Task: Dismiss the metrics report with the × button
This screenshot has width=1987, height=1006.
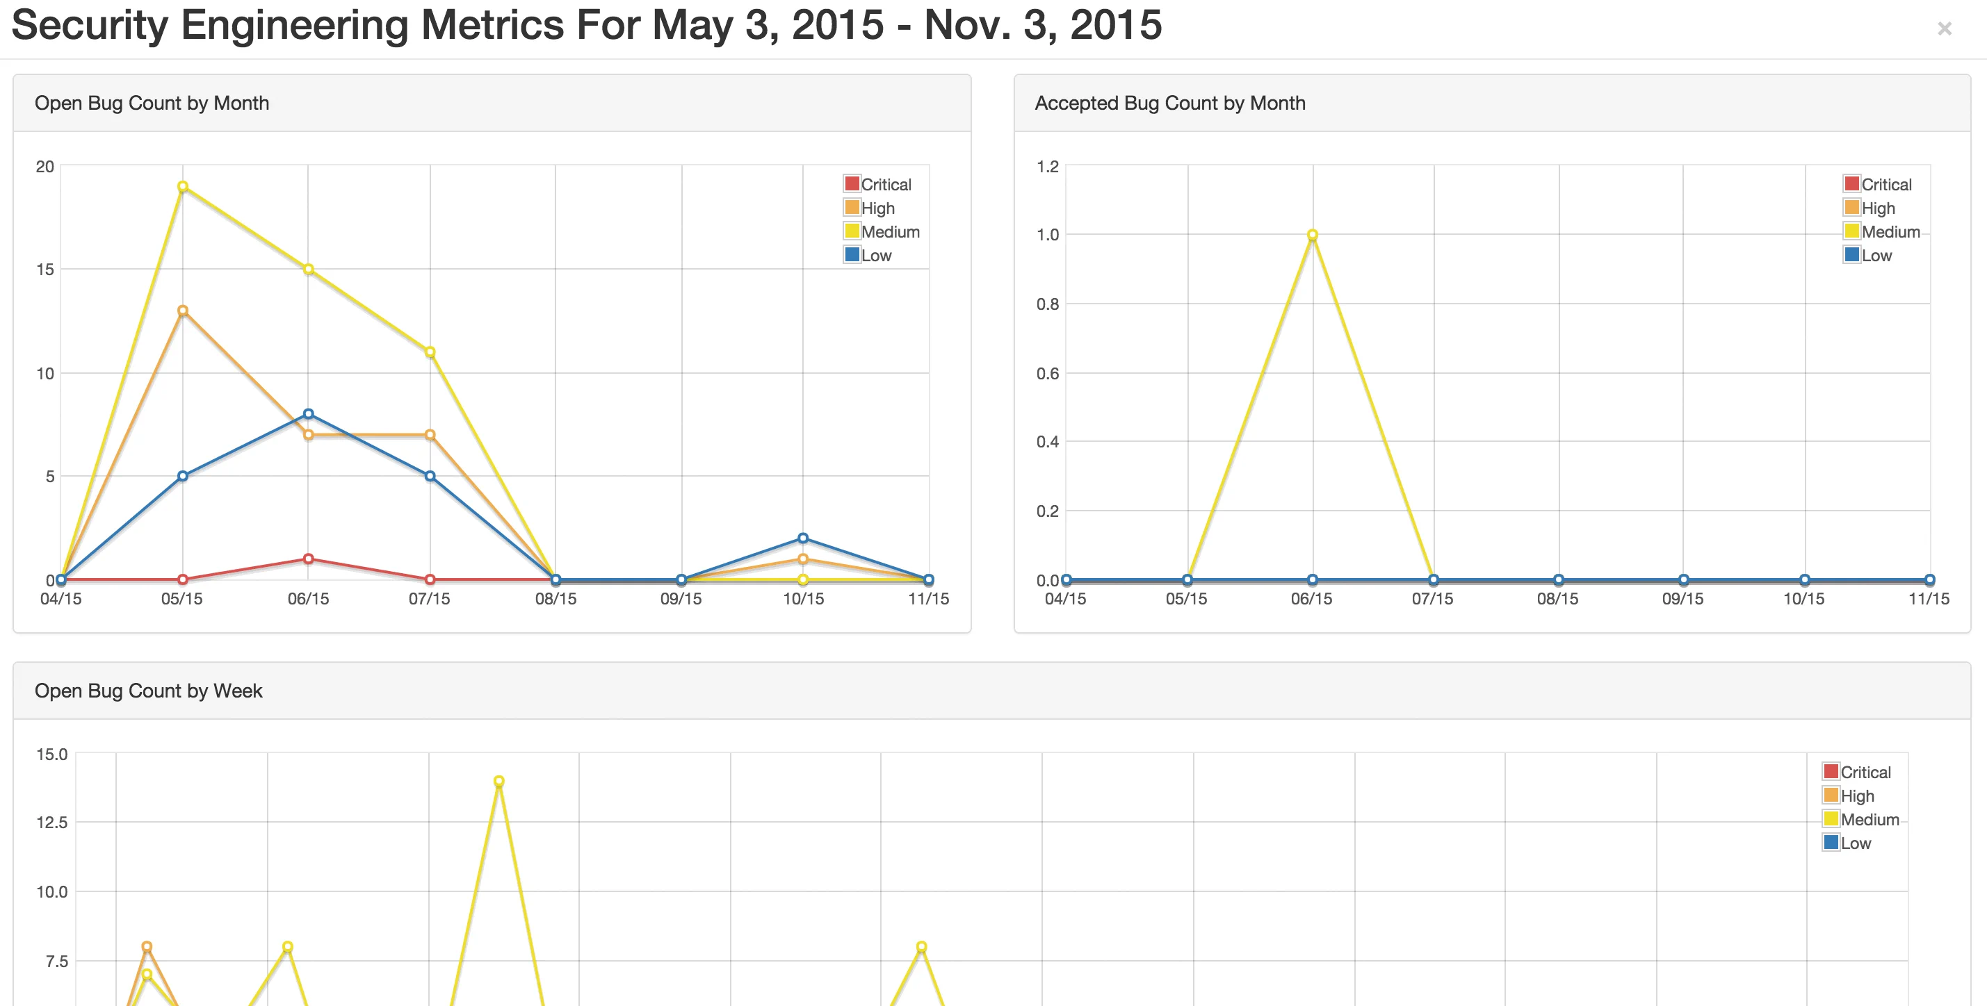Action: click(1947, 29)
